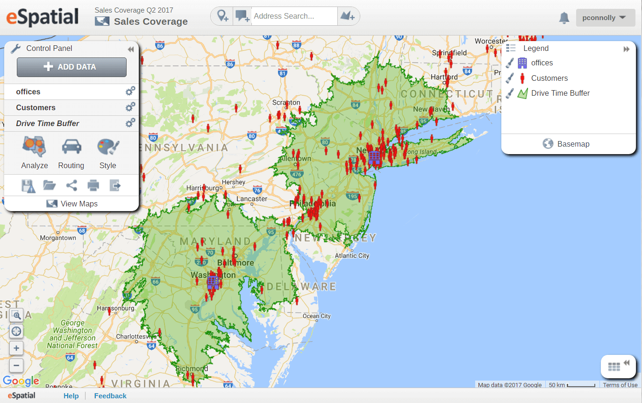This screenshot has height=403, width=642.
Task: Click the brush icon beside Customers legend
Action: click(x=510, y=78)
